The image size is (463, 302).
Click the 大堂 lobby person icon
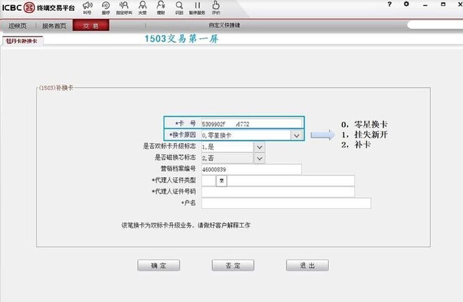pyautogui.click(x=143, y=7)
